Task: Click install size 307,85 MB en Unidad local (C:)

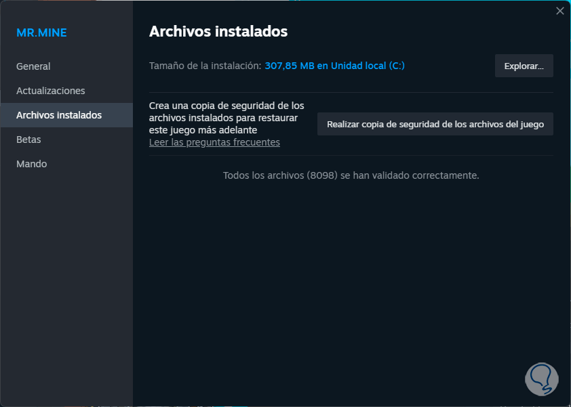Action: click(x=334, y=66)
